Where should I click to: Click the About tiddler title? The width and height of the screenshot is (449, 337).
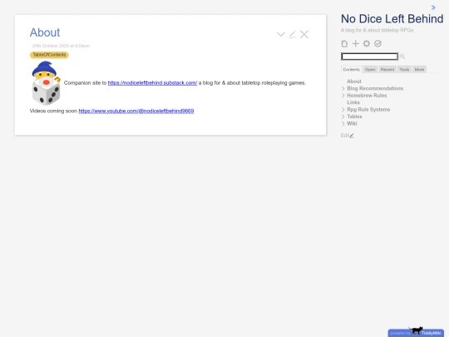[45, 32]
